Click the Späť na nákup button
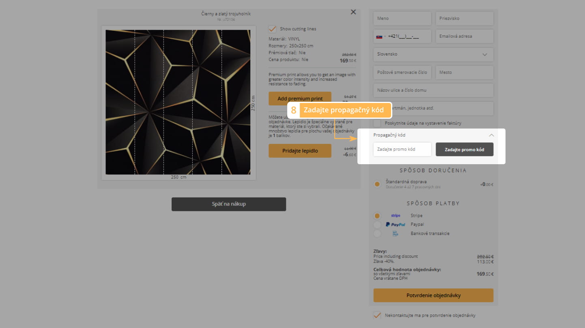The image size is (585, 328). 228,204
